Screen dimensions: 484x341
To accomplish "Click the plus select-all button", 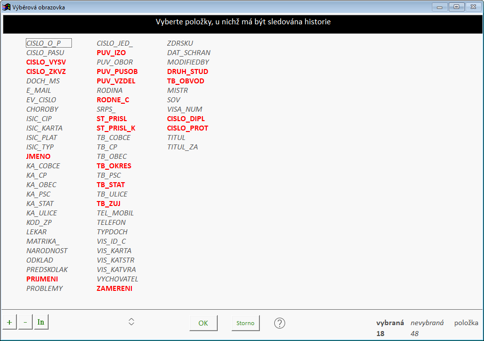I will coord(9,322).
